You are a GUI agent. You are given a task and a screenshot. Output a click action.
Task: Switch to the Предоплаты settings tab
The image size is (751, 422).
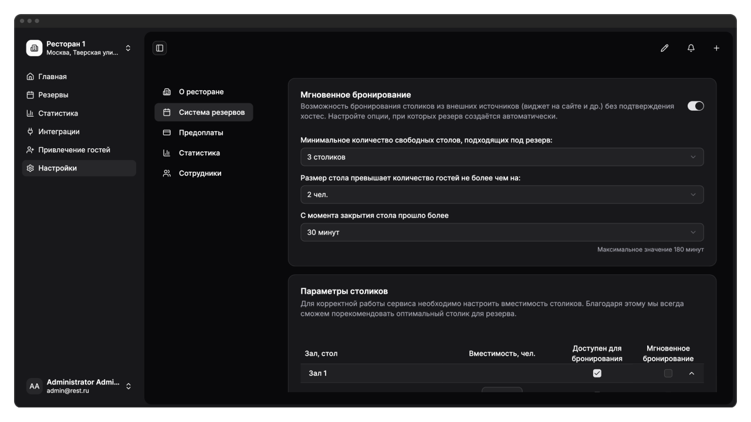pyautogui.click(x=201, y=133)
